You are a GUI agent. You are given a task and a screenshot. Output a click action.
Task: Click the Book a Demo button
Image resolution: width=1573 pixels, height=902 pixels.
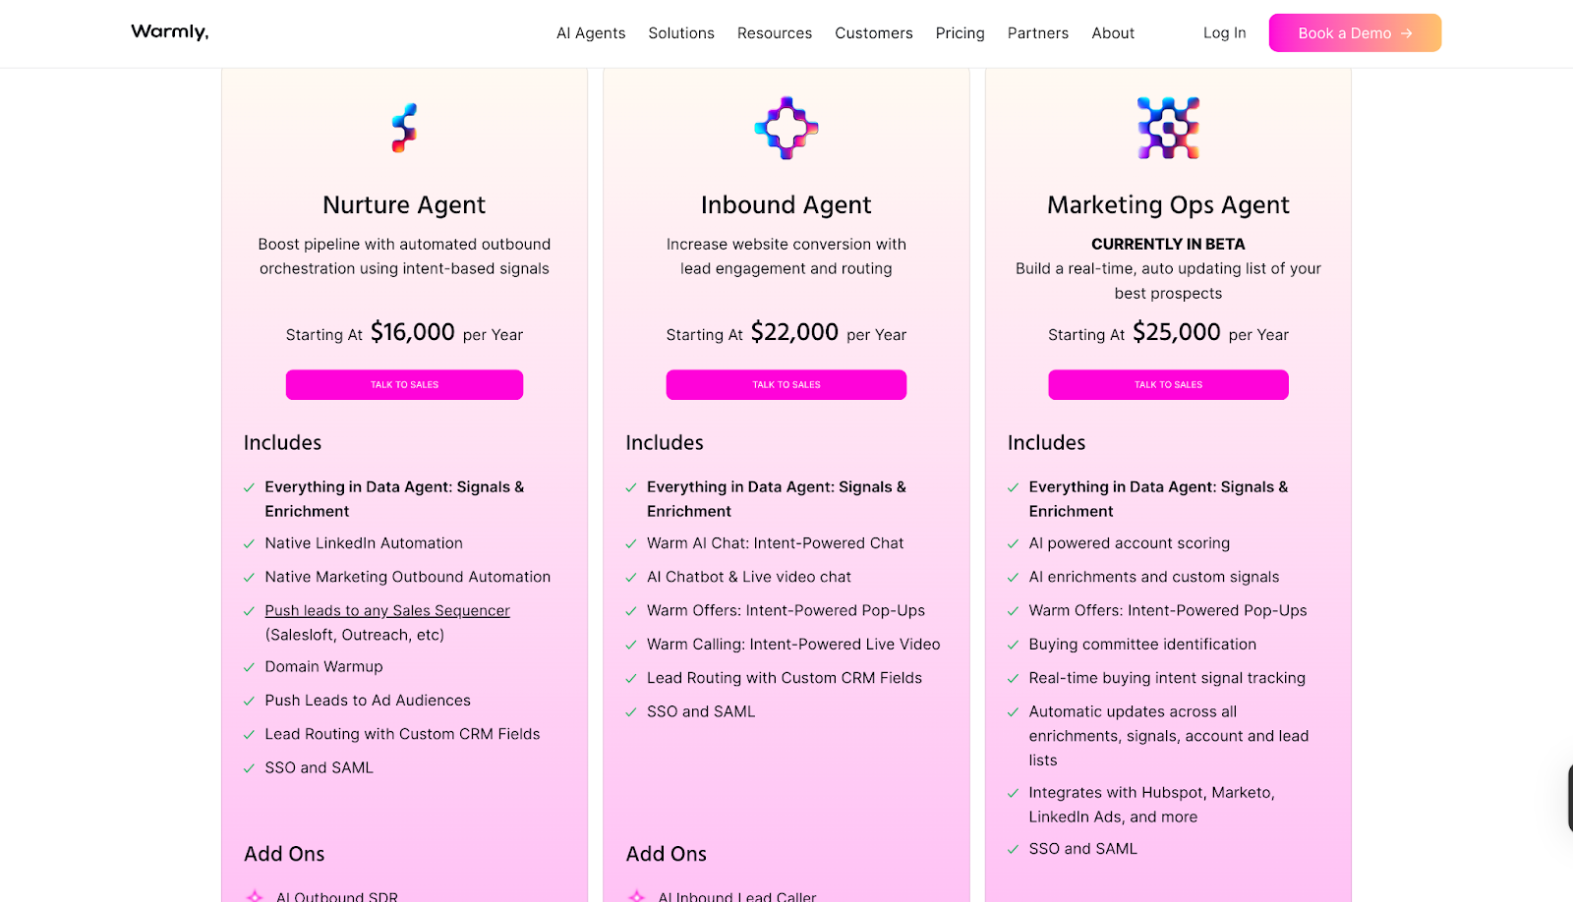(x=1355, y=32)
